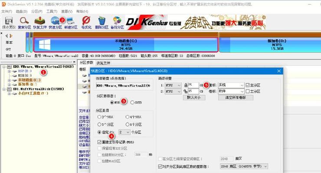Select 本地磁盘(C:) in the disk tree
321x173 pixels.
(29, 80)
